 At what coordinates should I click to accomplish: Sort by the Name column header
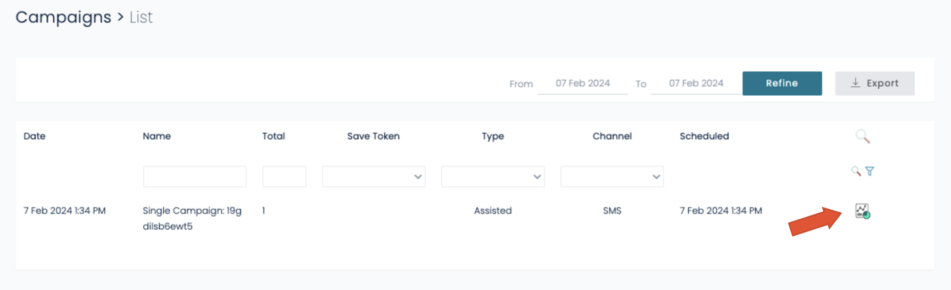[156, 136]
